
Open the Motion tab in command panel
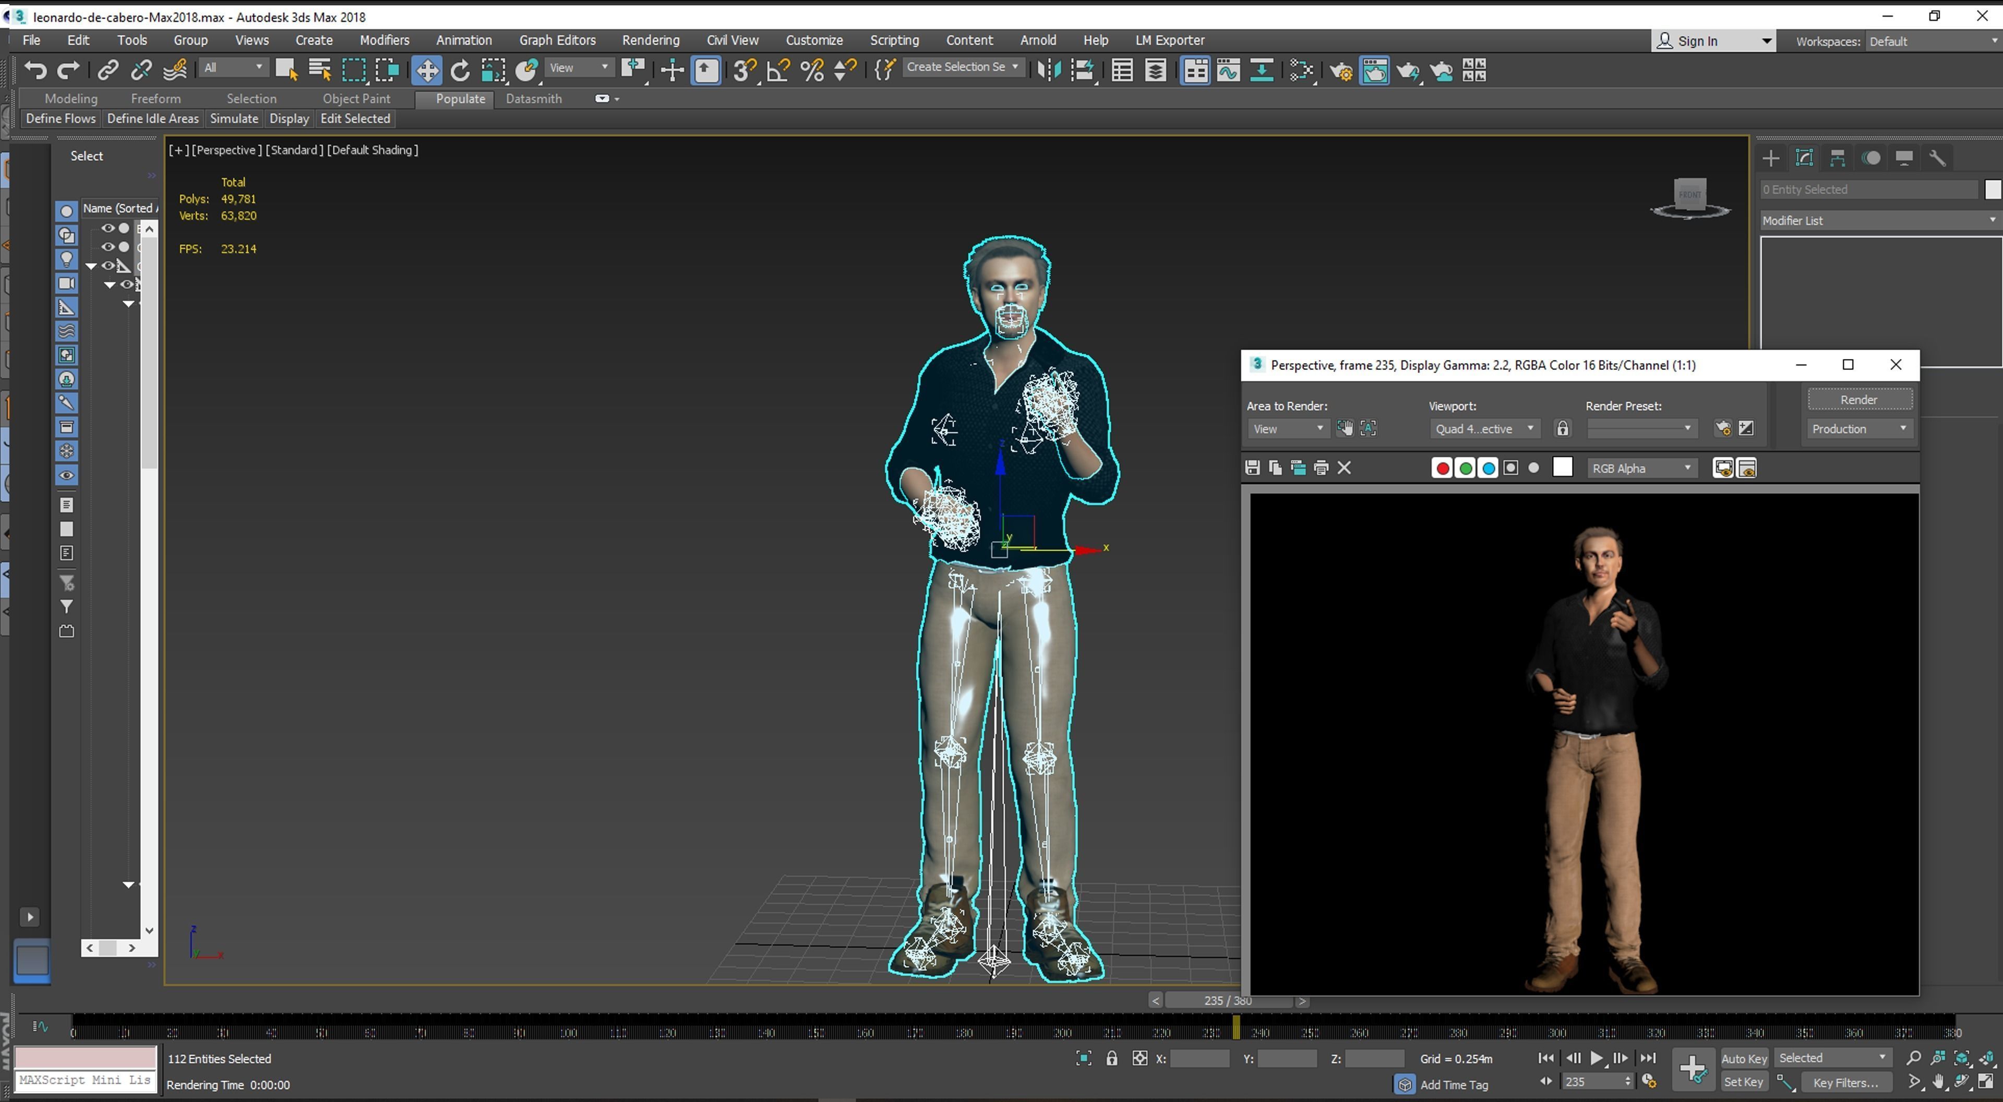tap(1871, 158)
